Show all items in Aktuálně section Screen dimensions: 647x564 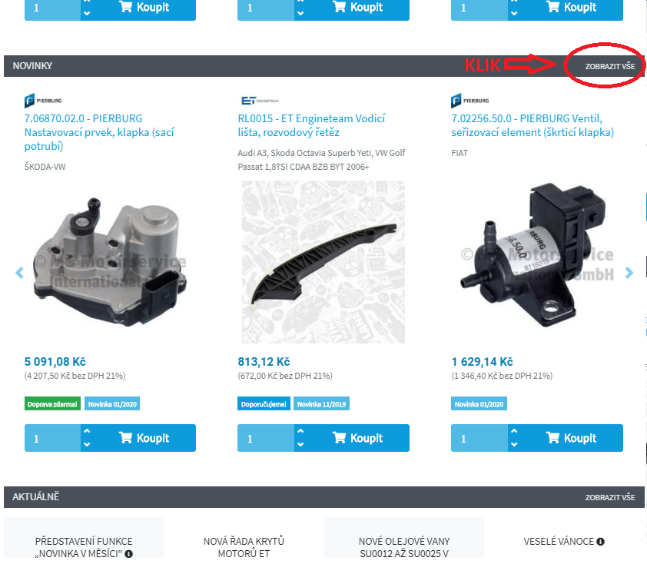pos(610,498)
